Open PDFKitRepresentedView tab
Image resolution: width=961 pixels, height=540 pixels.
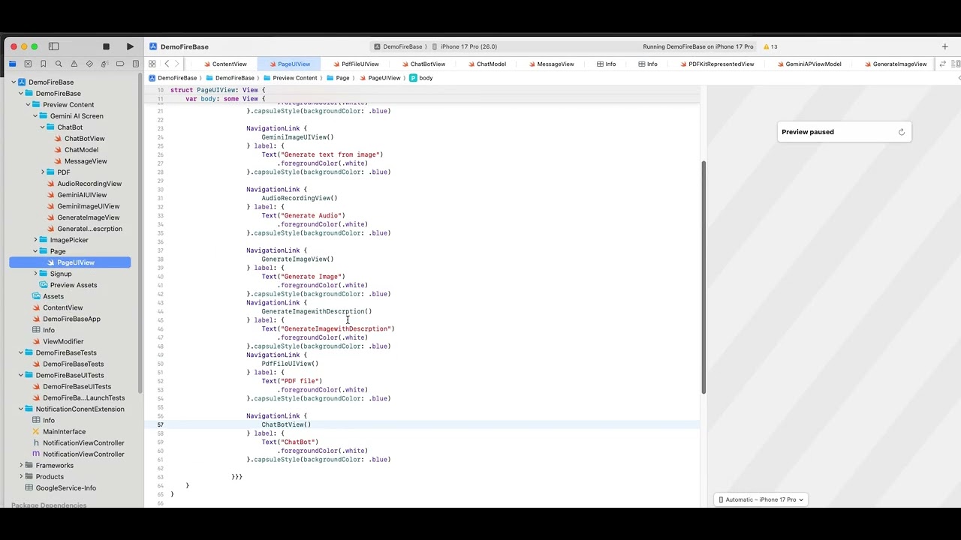715,64
